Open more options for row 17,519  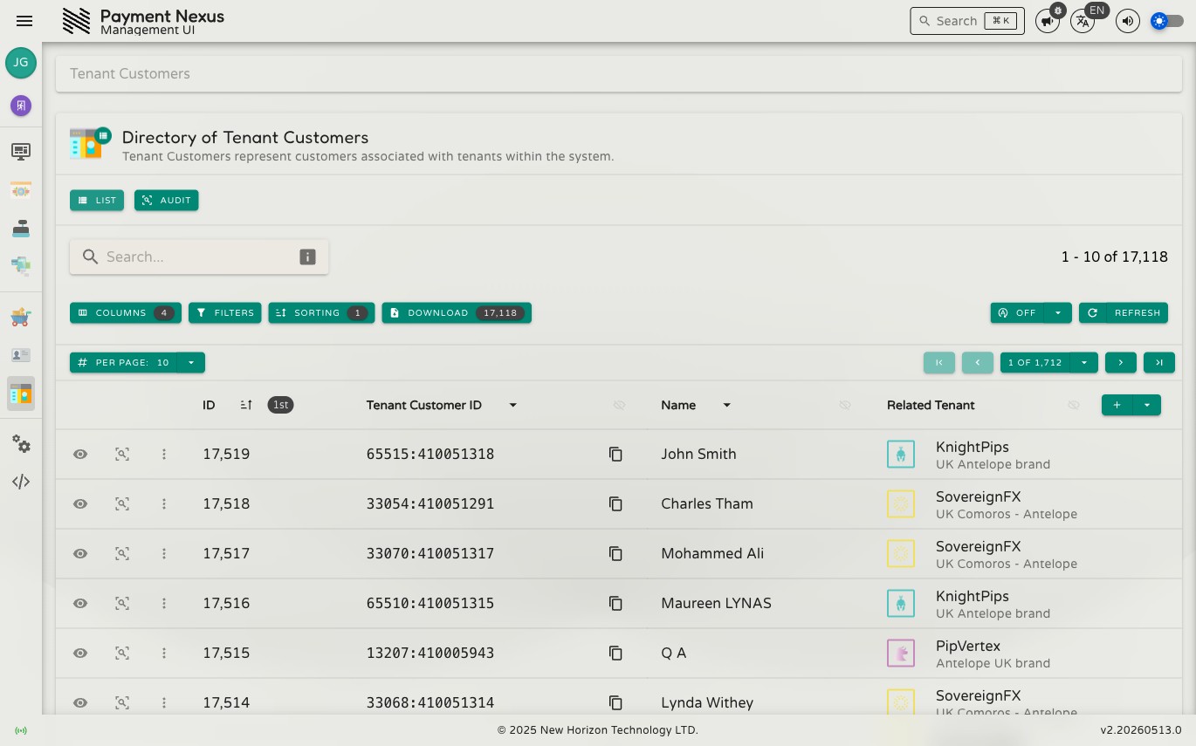pos(164,454)
